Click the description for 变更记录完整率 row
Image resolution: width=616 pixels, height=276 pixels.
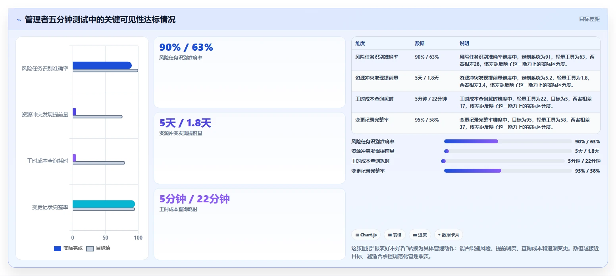pos(525,124)
